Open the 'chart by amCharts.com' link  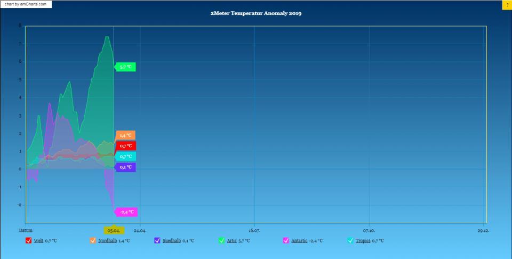[26, 4]
